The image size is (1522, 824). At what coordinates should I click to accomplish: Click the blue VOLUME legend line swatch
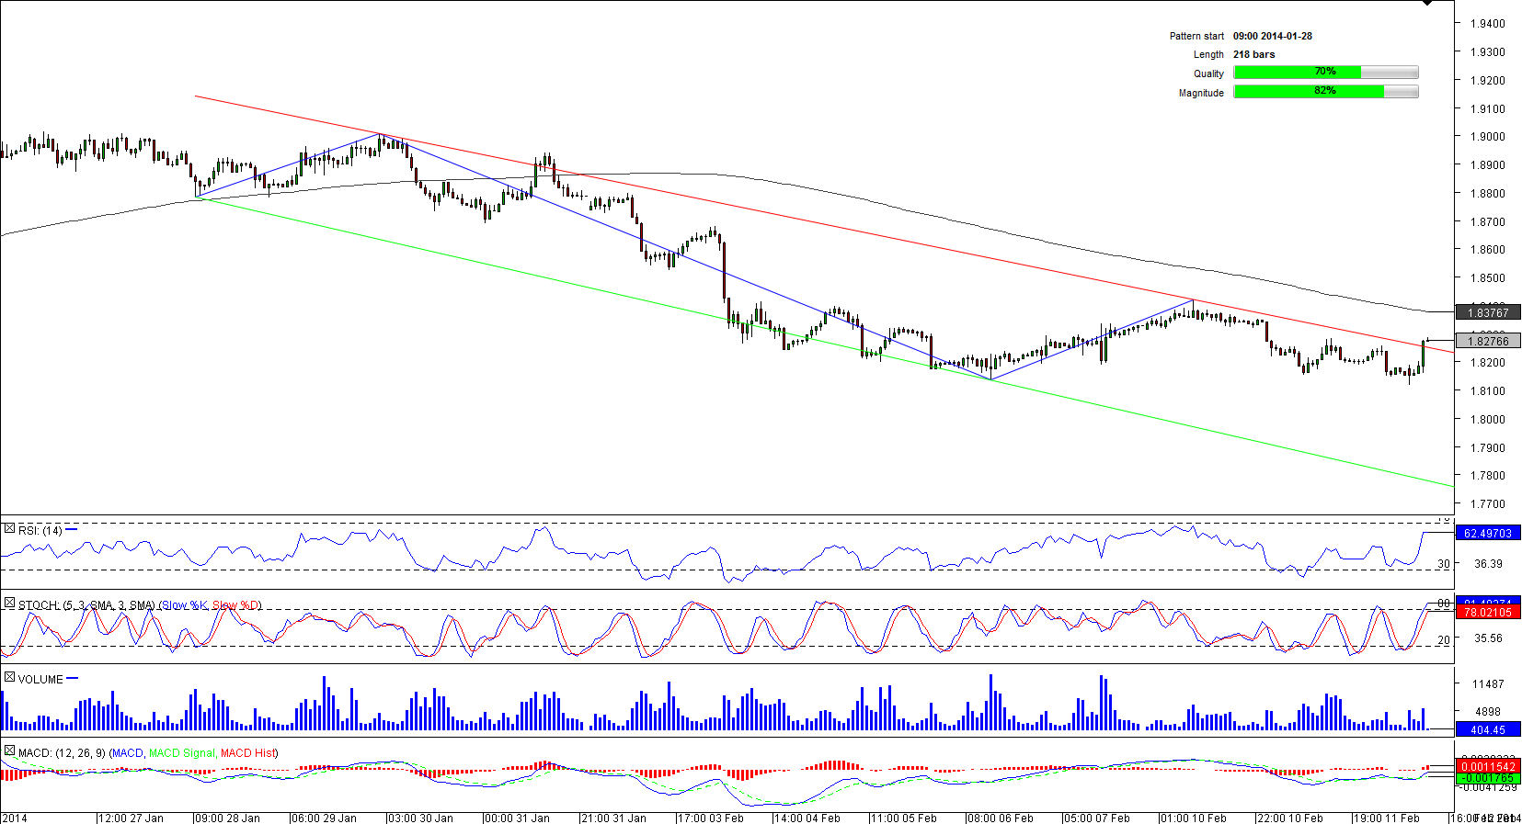(73, 679)
